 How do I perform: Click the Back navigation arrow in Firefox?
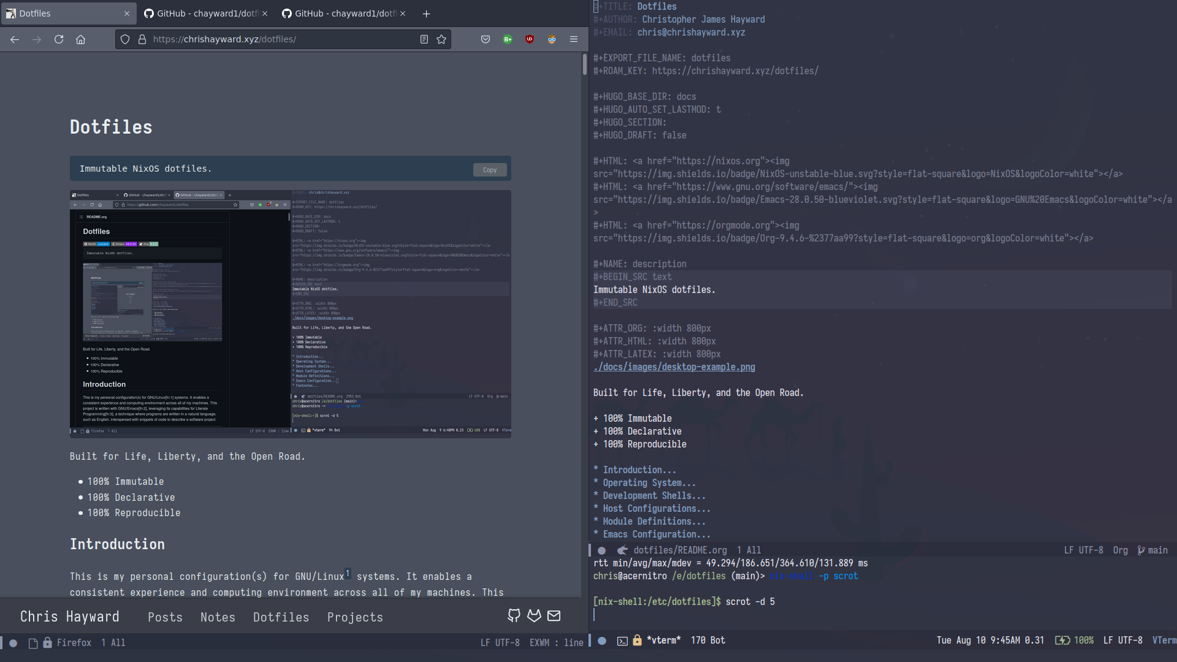tap(15, 39)
